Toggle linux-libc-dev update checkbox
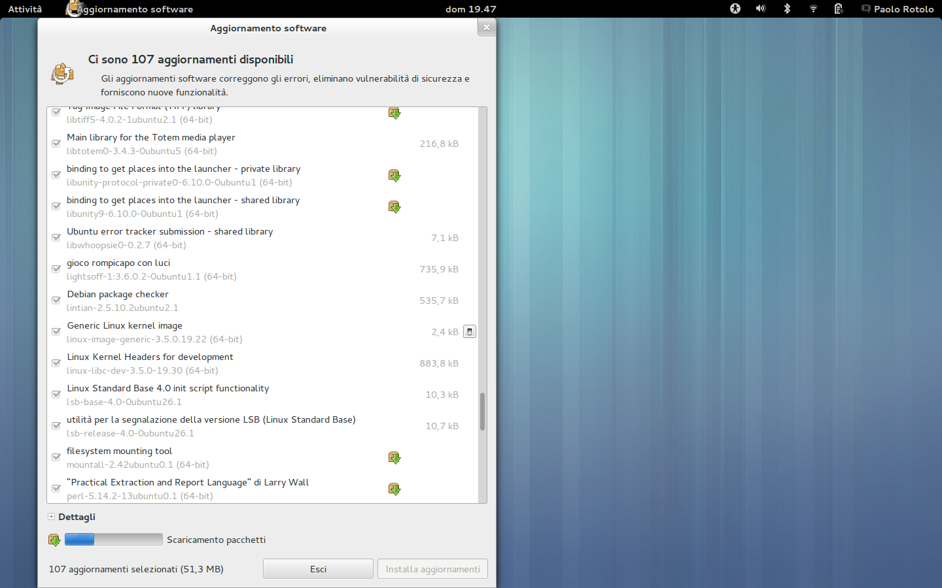This screenshot has height=588, width=942. pyautogui.click(x=56, y=363)
